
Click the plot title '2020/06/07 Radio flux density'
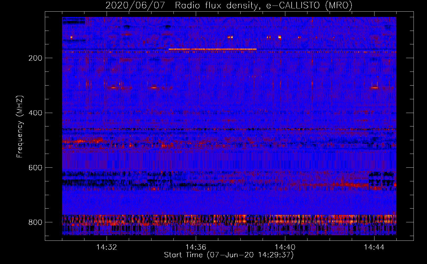[x=182, y=6]
